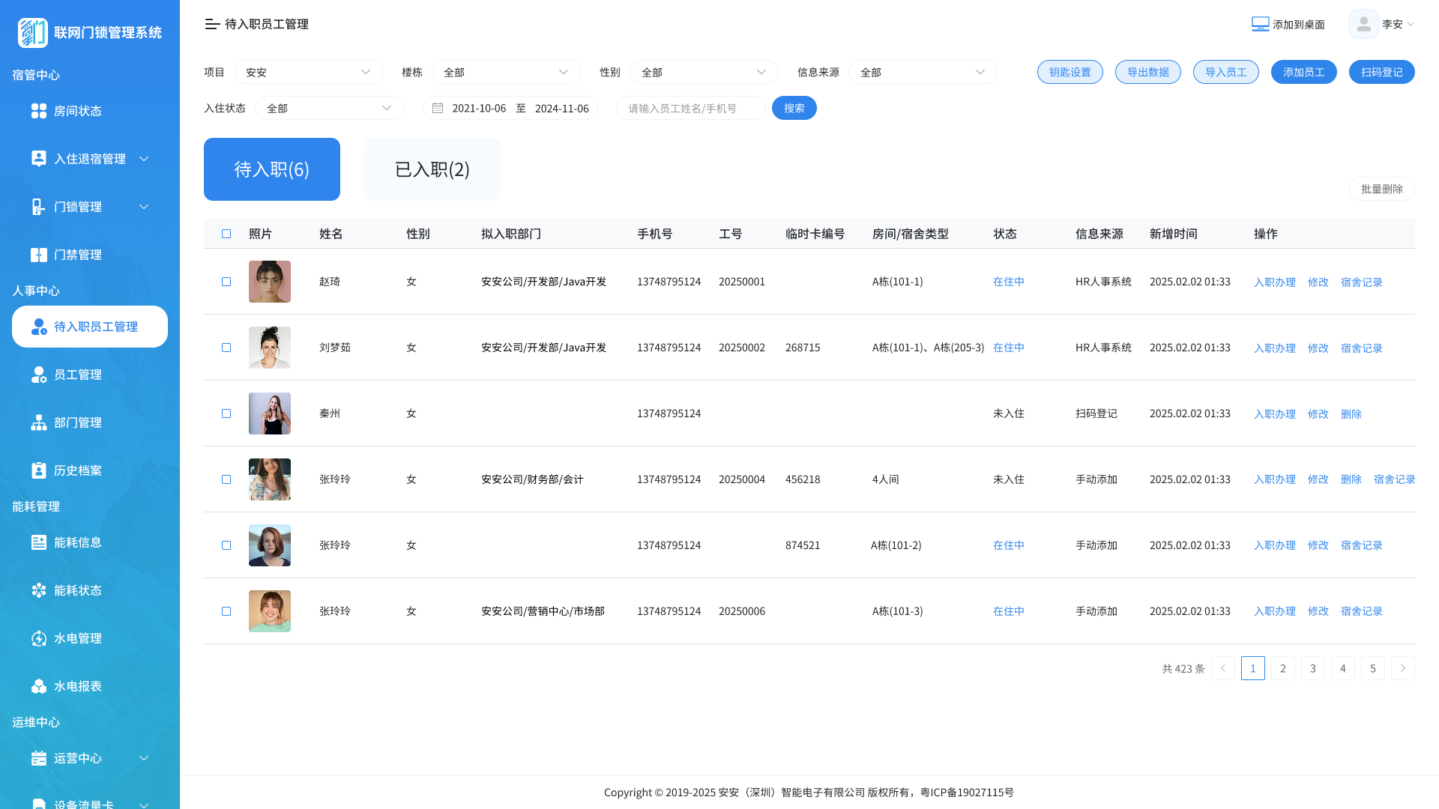Viewport: 1439px width, 809px height.
Task: Check the checkbox for 赵琦 row
Action: 226,282
